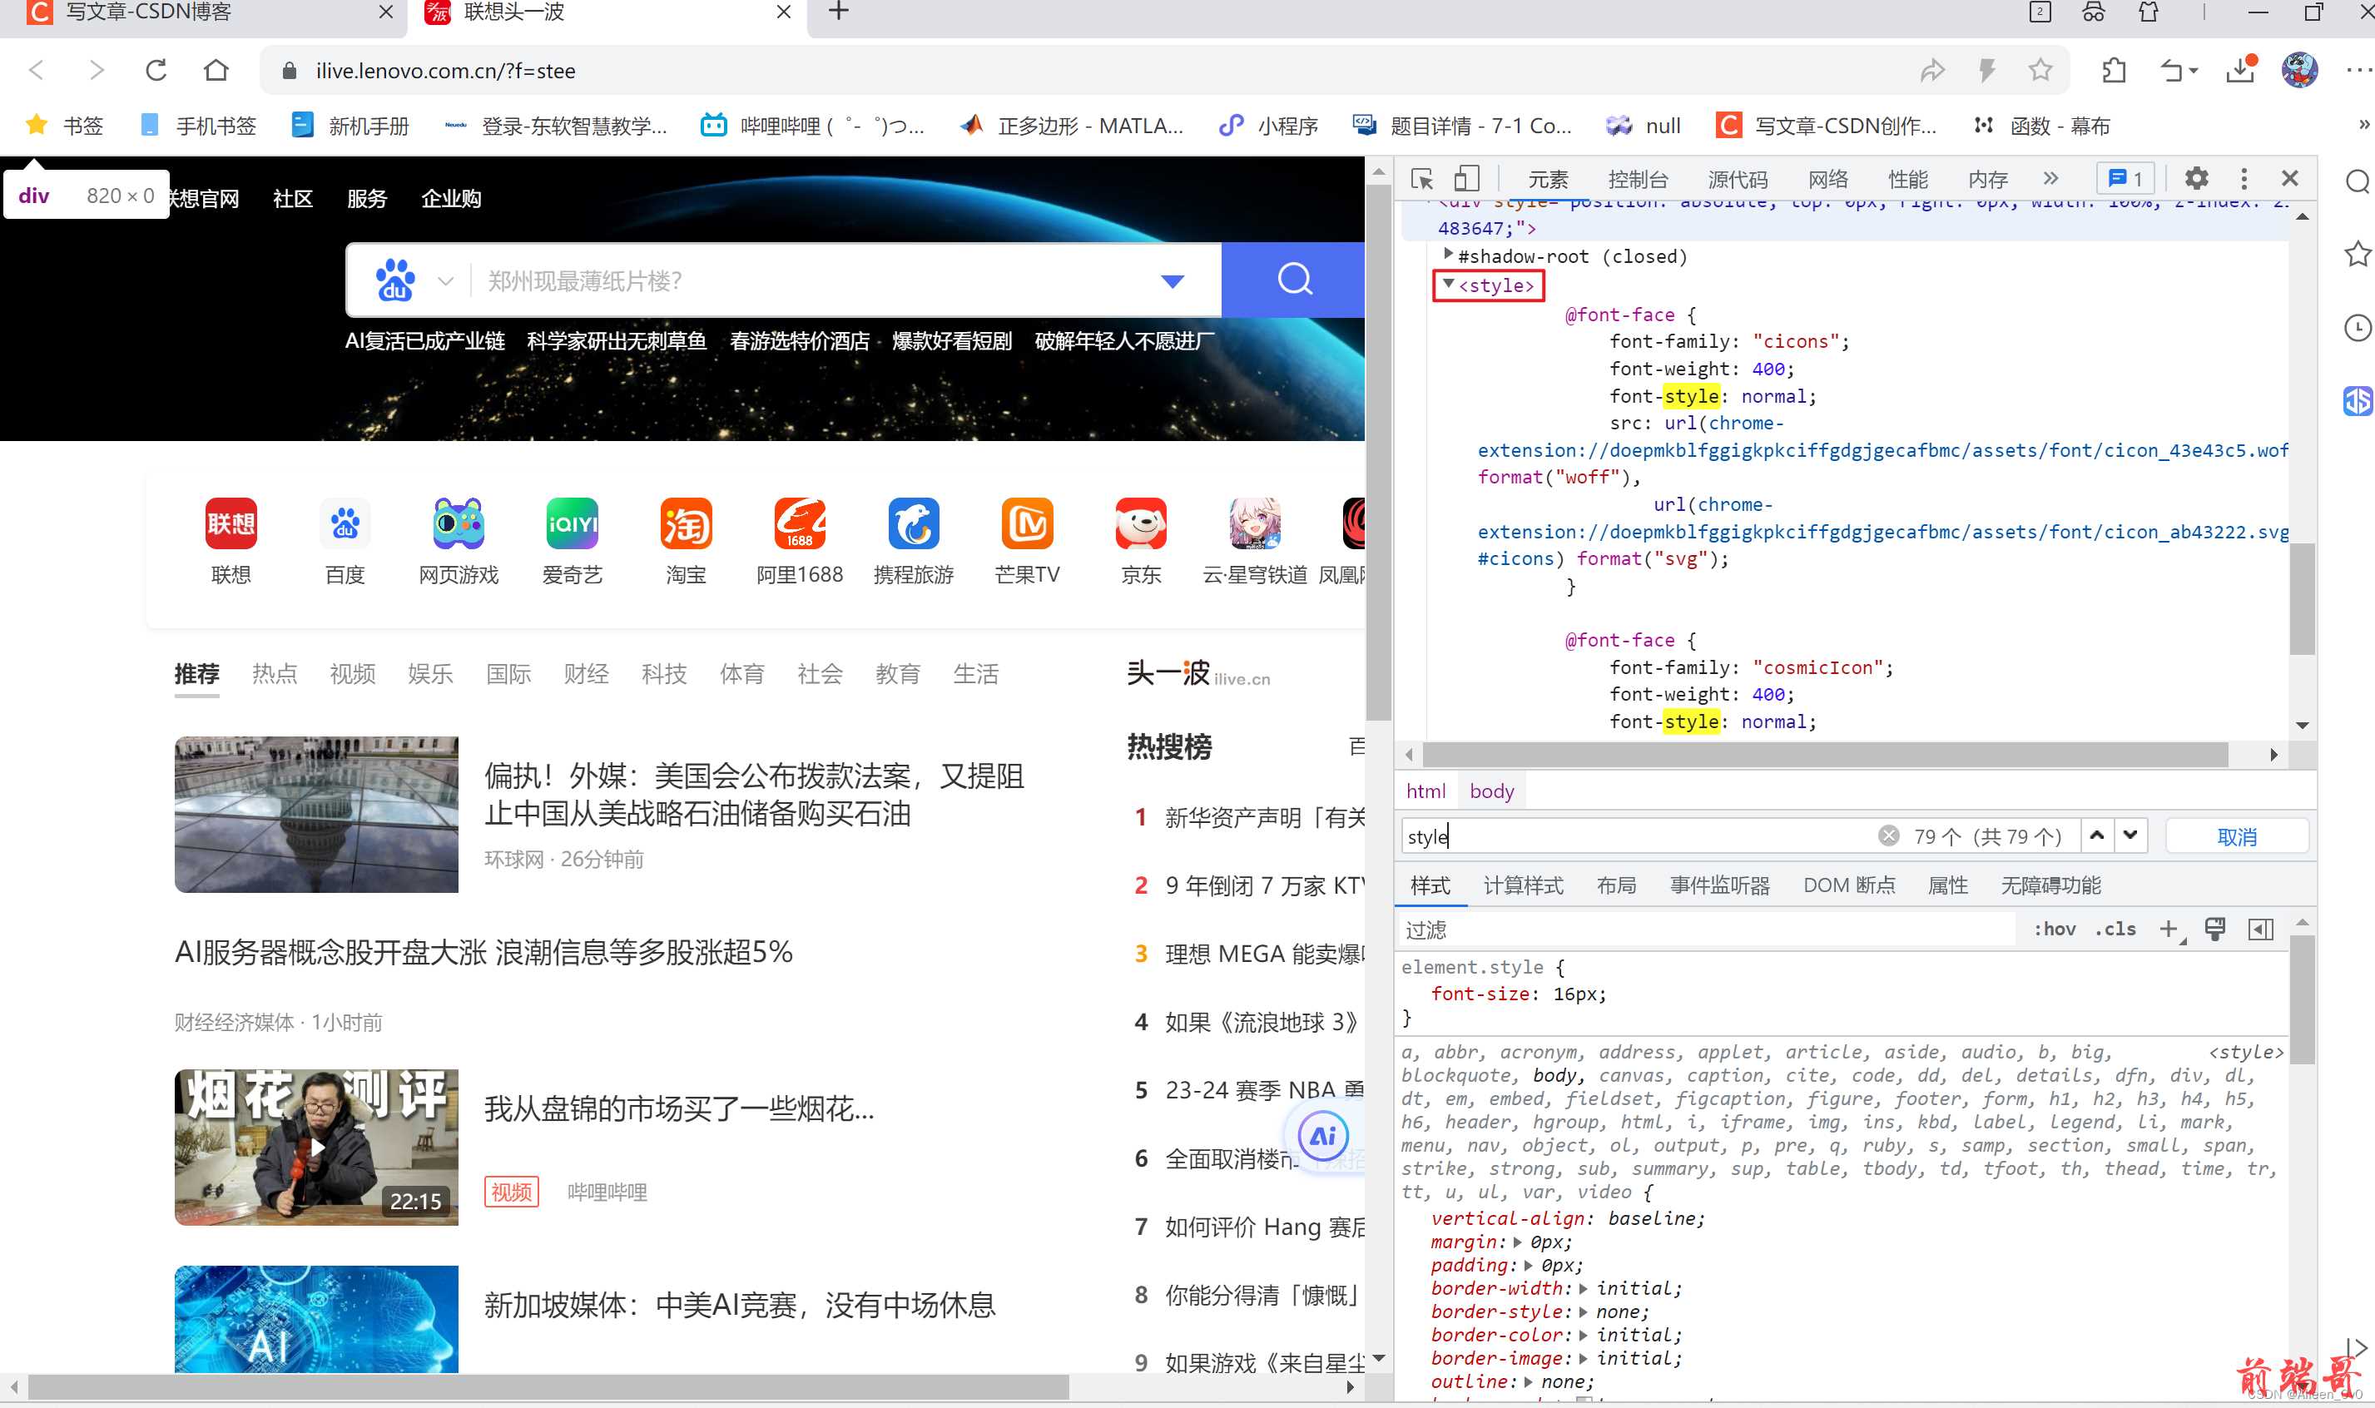Toggle .cls class editor
2375x1408 pixels.
point(2115,929)
